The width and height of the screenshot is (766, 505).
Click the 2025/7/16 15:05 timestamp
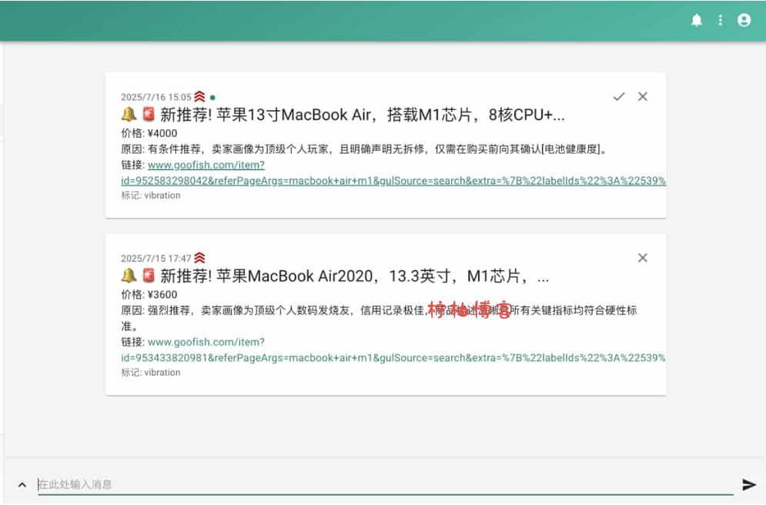pyautogui.click(x=156, y=98)
